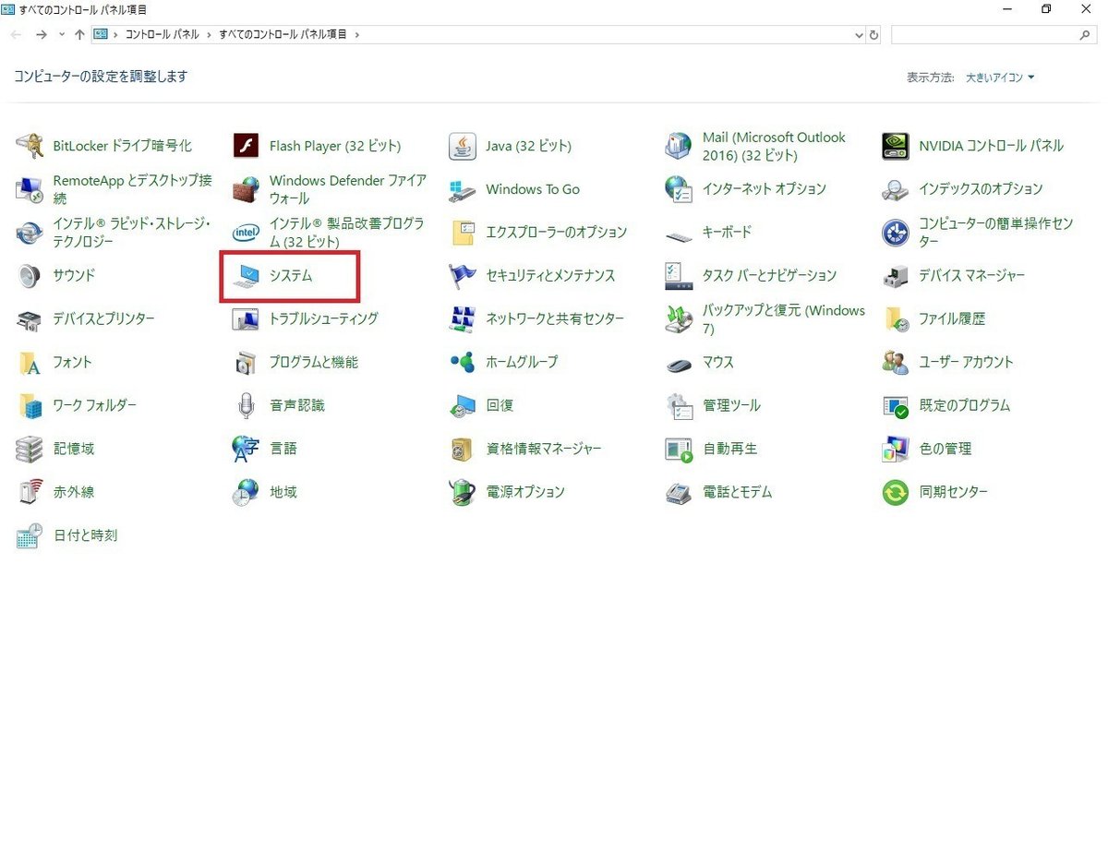Open the タスク バーとナビゲーション icon
The image size is (1108, 852).
679,276
